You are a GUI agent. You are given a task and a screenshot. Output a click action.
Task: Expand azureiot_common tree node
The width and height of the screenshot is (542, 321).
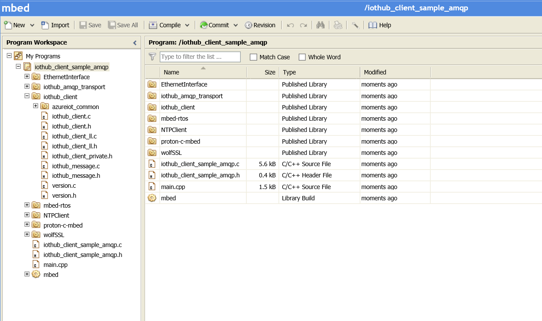point(35,106)
